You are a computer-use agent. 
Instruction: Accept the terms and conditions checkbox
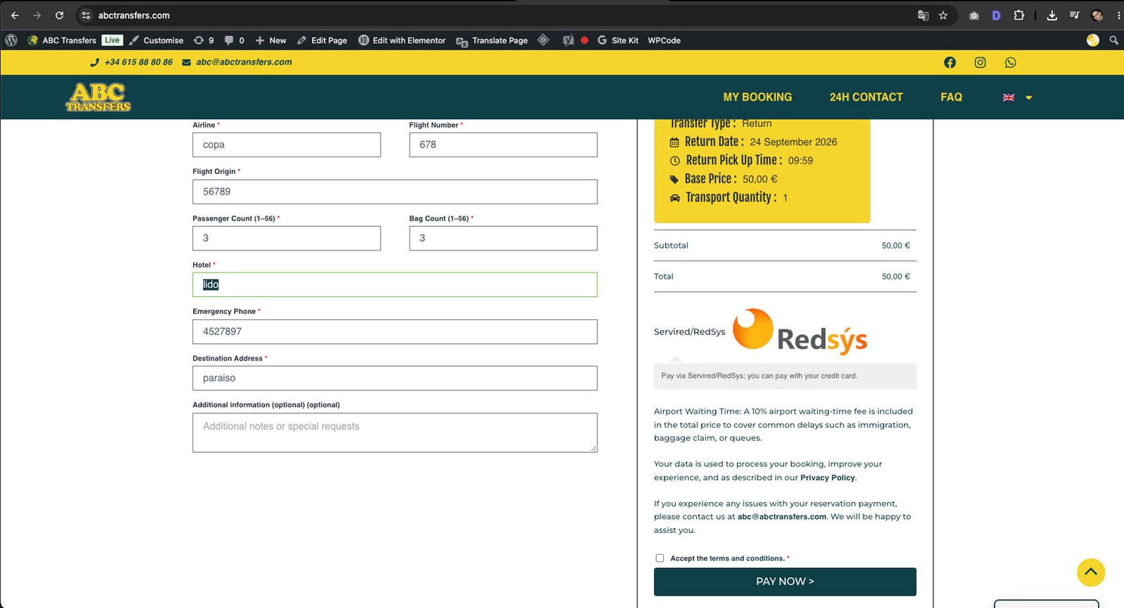(x=660, y=558)
